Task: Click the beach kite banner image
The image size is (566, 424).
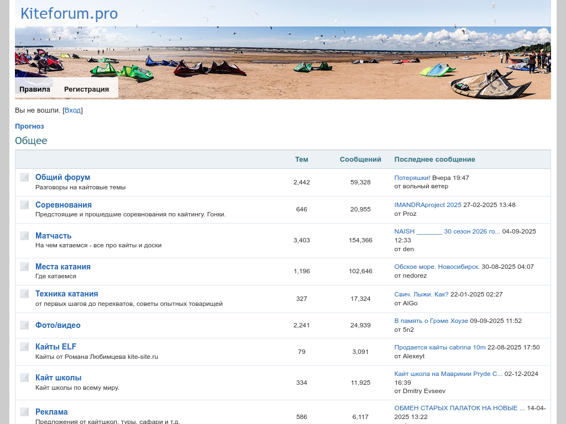Action: (332, 61)
